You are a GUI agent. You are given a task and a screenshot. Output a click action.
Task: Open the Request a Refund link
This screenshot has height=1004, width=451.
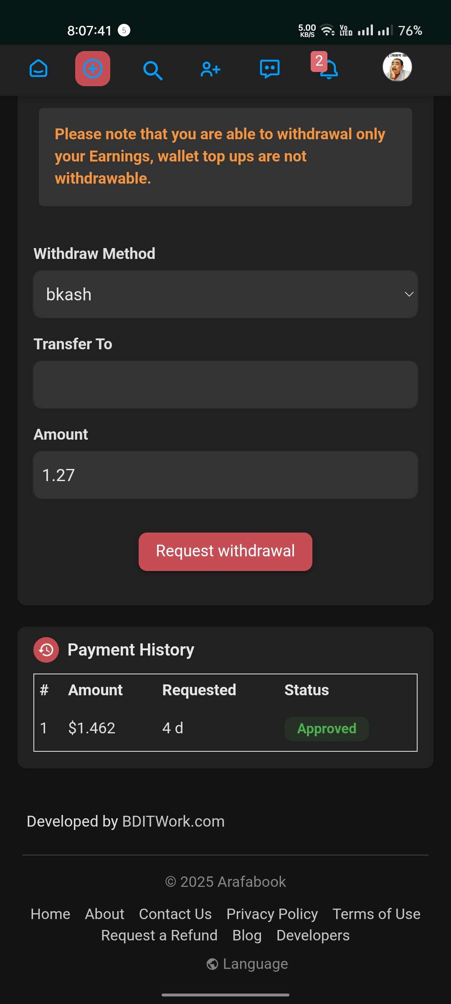coord(159,935)
